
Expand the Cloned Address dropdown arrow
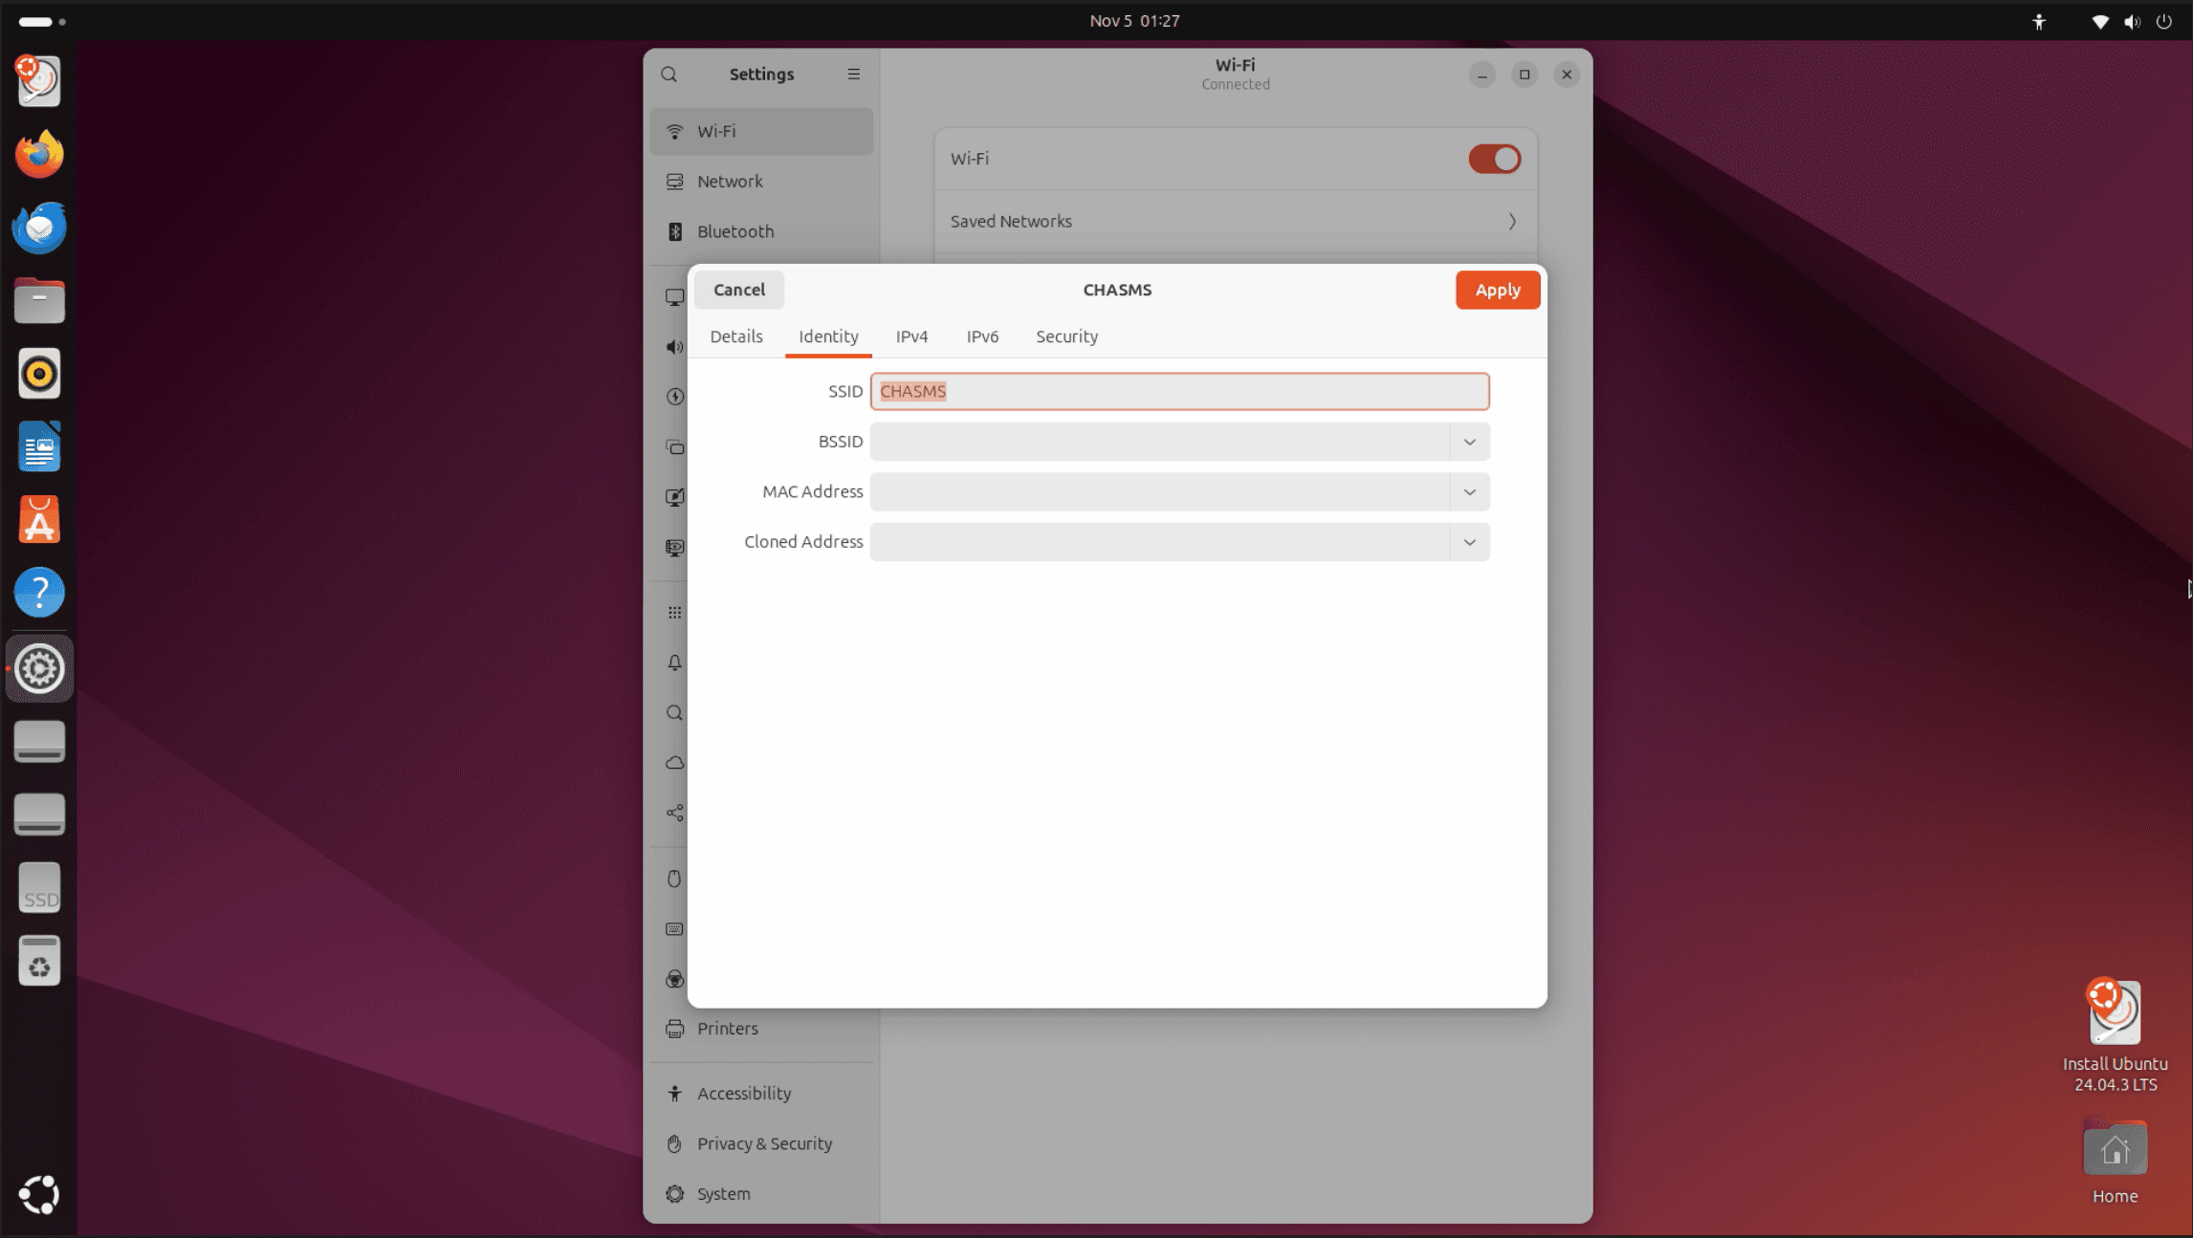click(1469, 542)
